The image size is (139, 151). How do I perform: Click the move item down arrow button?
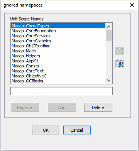[x=119, y=64]
